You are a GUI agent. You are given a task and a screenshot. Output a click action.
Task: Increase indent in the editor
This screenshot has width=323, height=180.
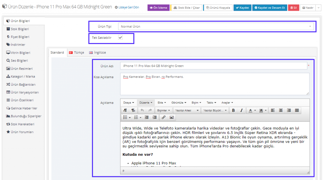pyautogui.click(x=155, y=117)
